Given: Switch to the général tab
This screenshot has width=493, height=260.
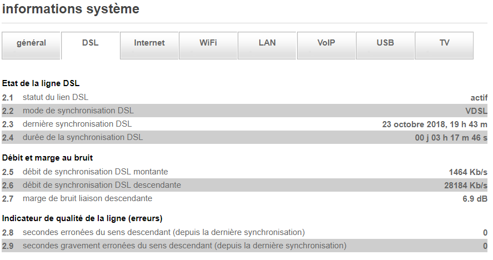Looking at the screenshot, I should click(31, 43).
